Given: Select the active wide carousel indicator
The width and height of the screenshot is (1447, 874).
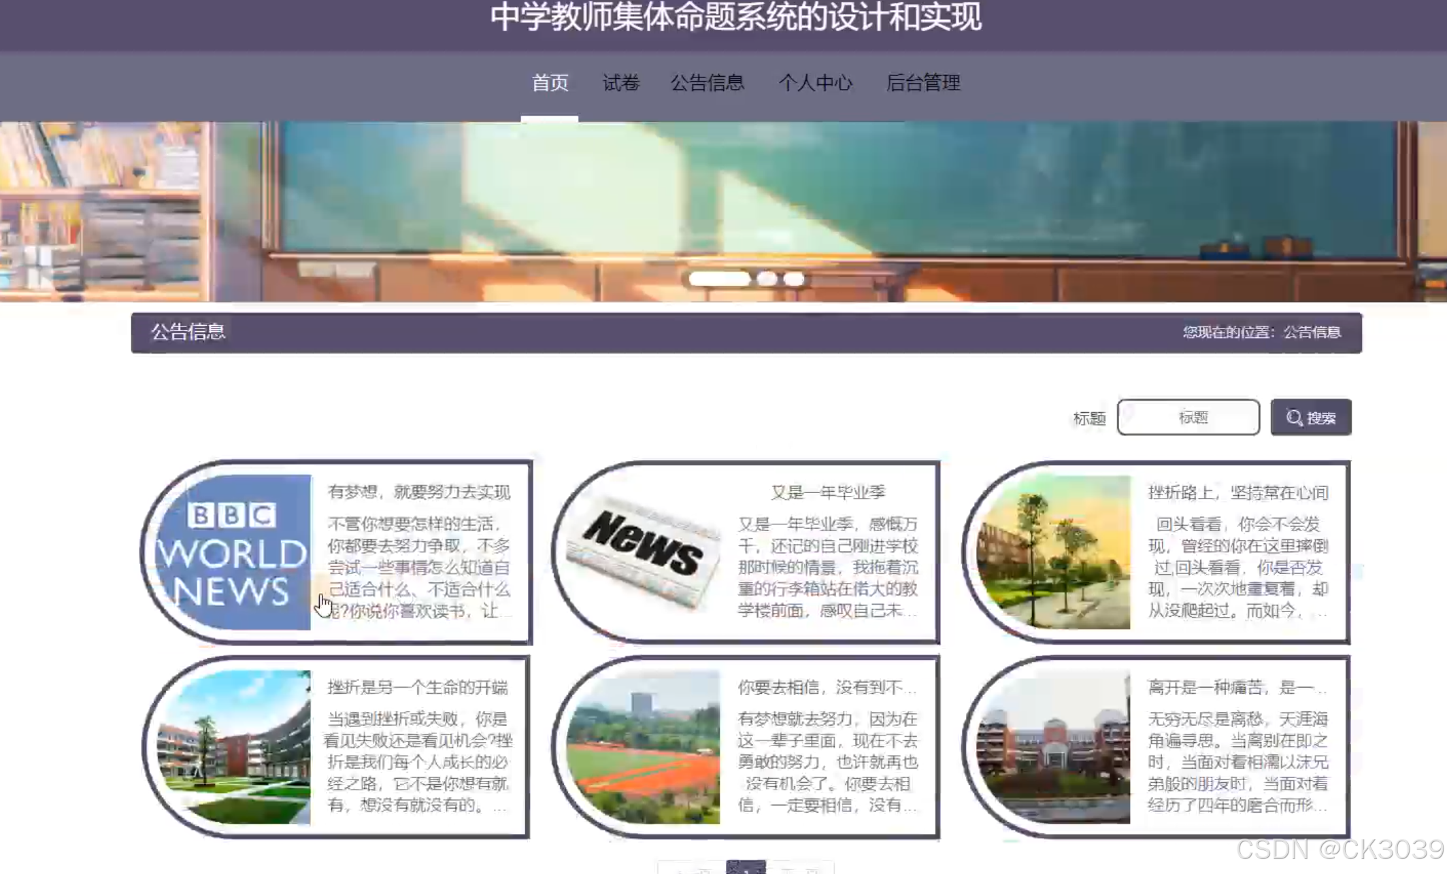Looking at the screenshot, I should 719,278.
